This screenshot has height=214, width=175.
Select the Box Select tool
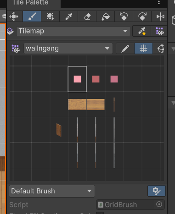point(51,16)
